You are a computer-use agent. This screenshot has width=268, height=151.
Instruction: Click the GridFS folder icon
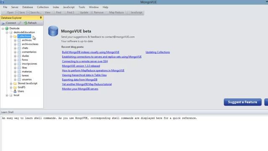pyautogui.click(x=15, y=87)
